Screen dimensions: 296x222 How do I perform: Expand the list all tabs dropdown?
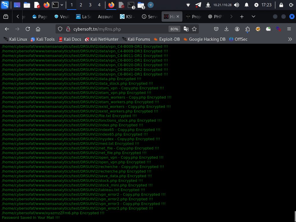coord(254,16)
